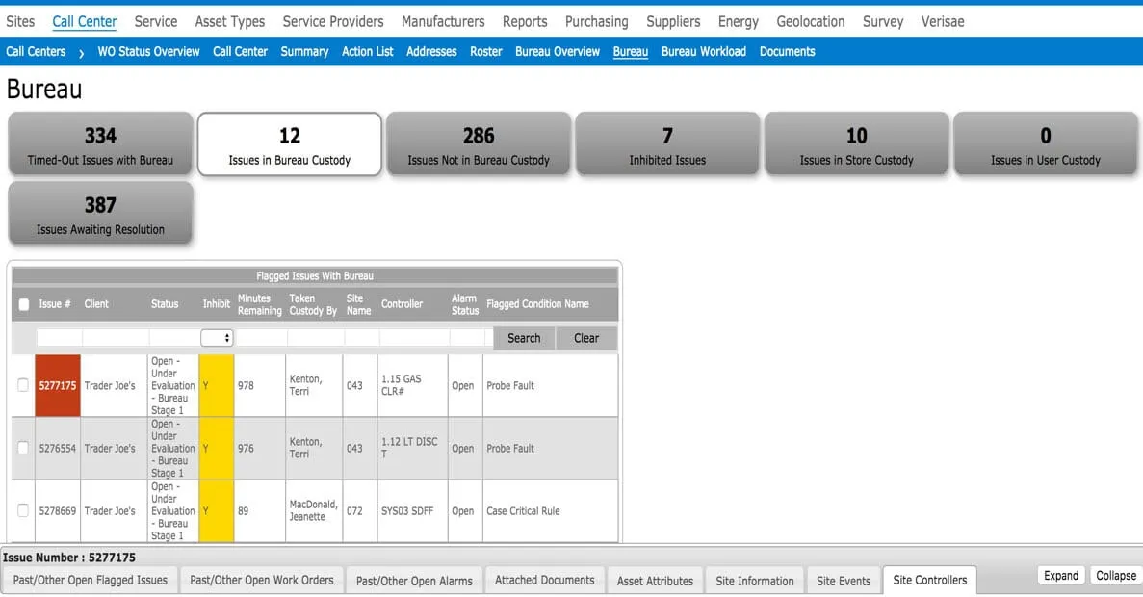The width and height of the screenshot is (1143, 597).
Task: Open the Purchasing menu
Action: [x=596, y=21]
